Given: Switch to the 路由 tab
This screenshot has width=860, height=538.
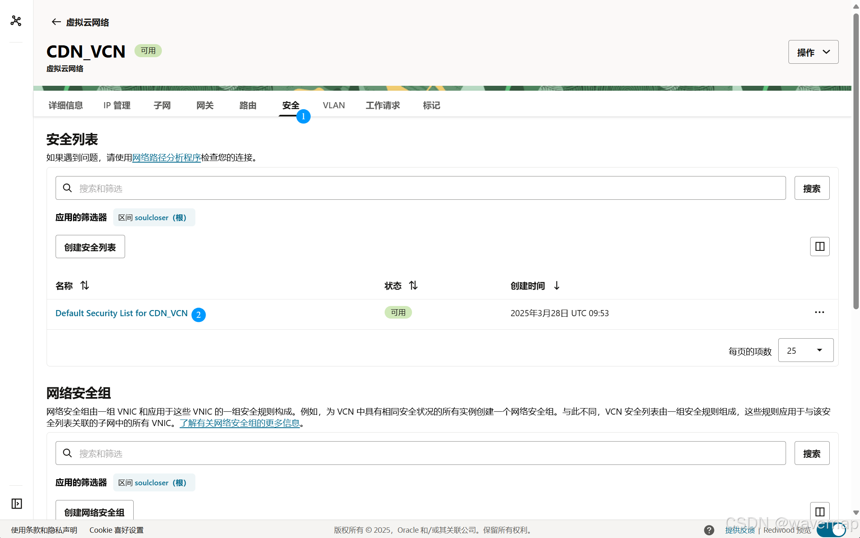Looking at the screenshot, I should click(248, 105).
